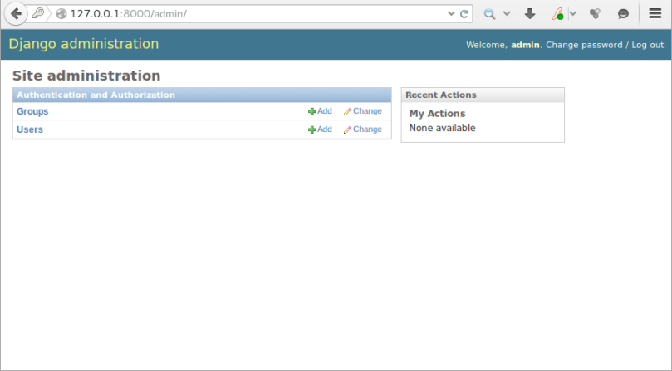Open the Change password link

(x=584, y=45)
